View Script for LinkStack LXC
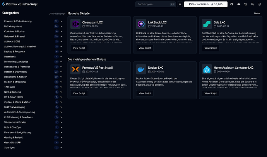The height and width of the screenshot is (157, 267). click(145, 48)
